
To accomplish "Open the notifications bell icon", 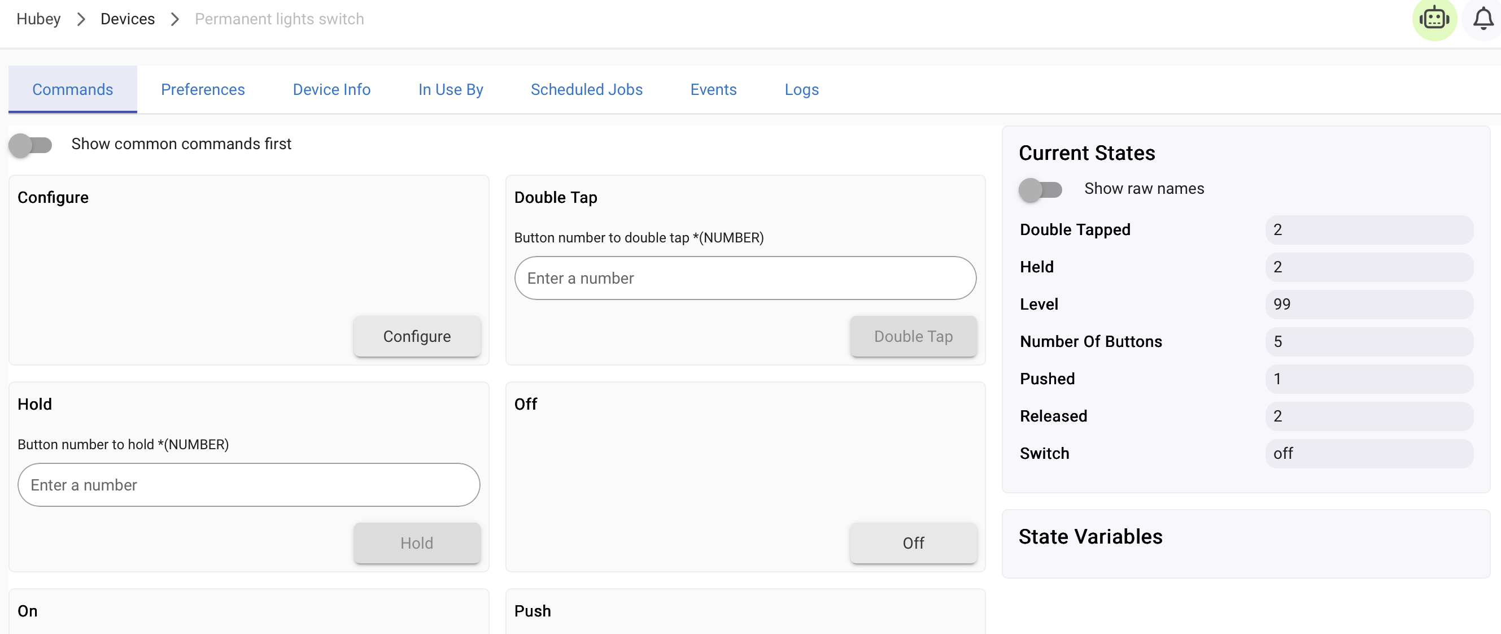I will click(x=1482, y=19).
